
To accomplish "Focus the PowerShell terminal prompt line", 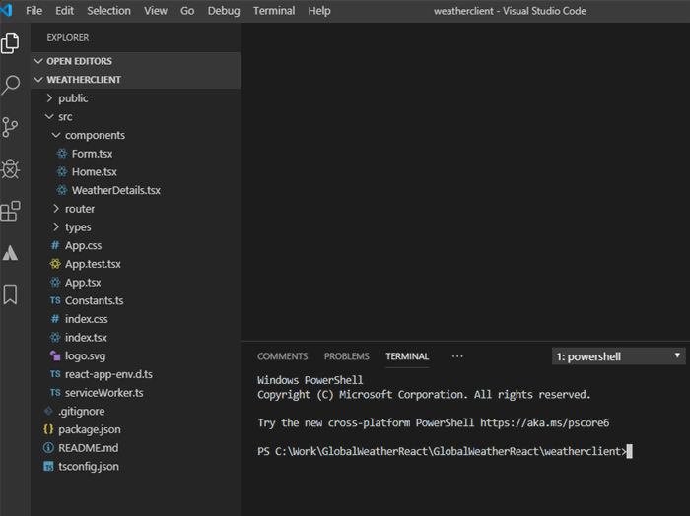I will tap(445, 451).
